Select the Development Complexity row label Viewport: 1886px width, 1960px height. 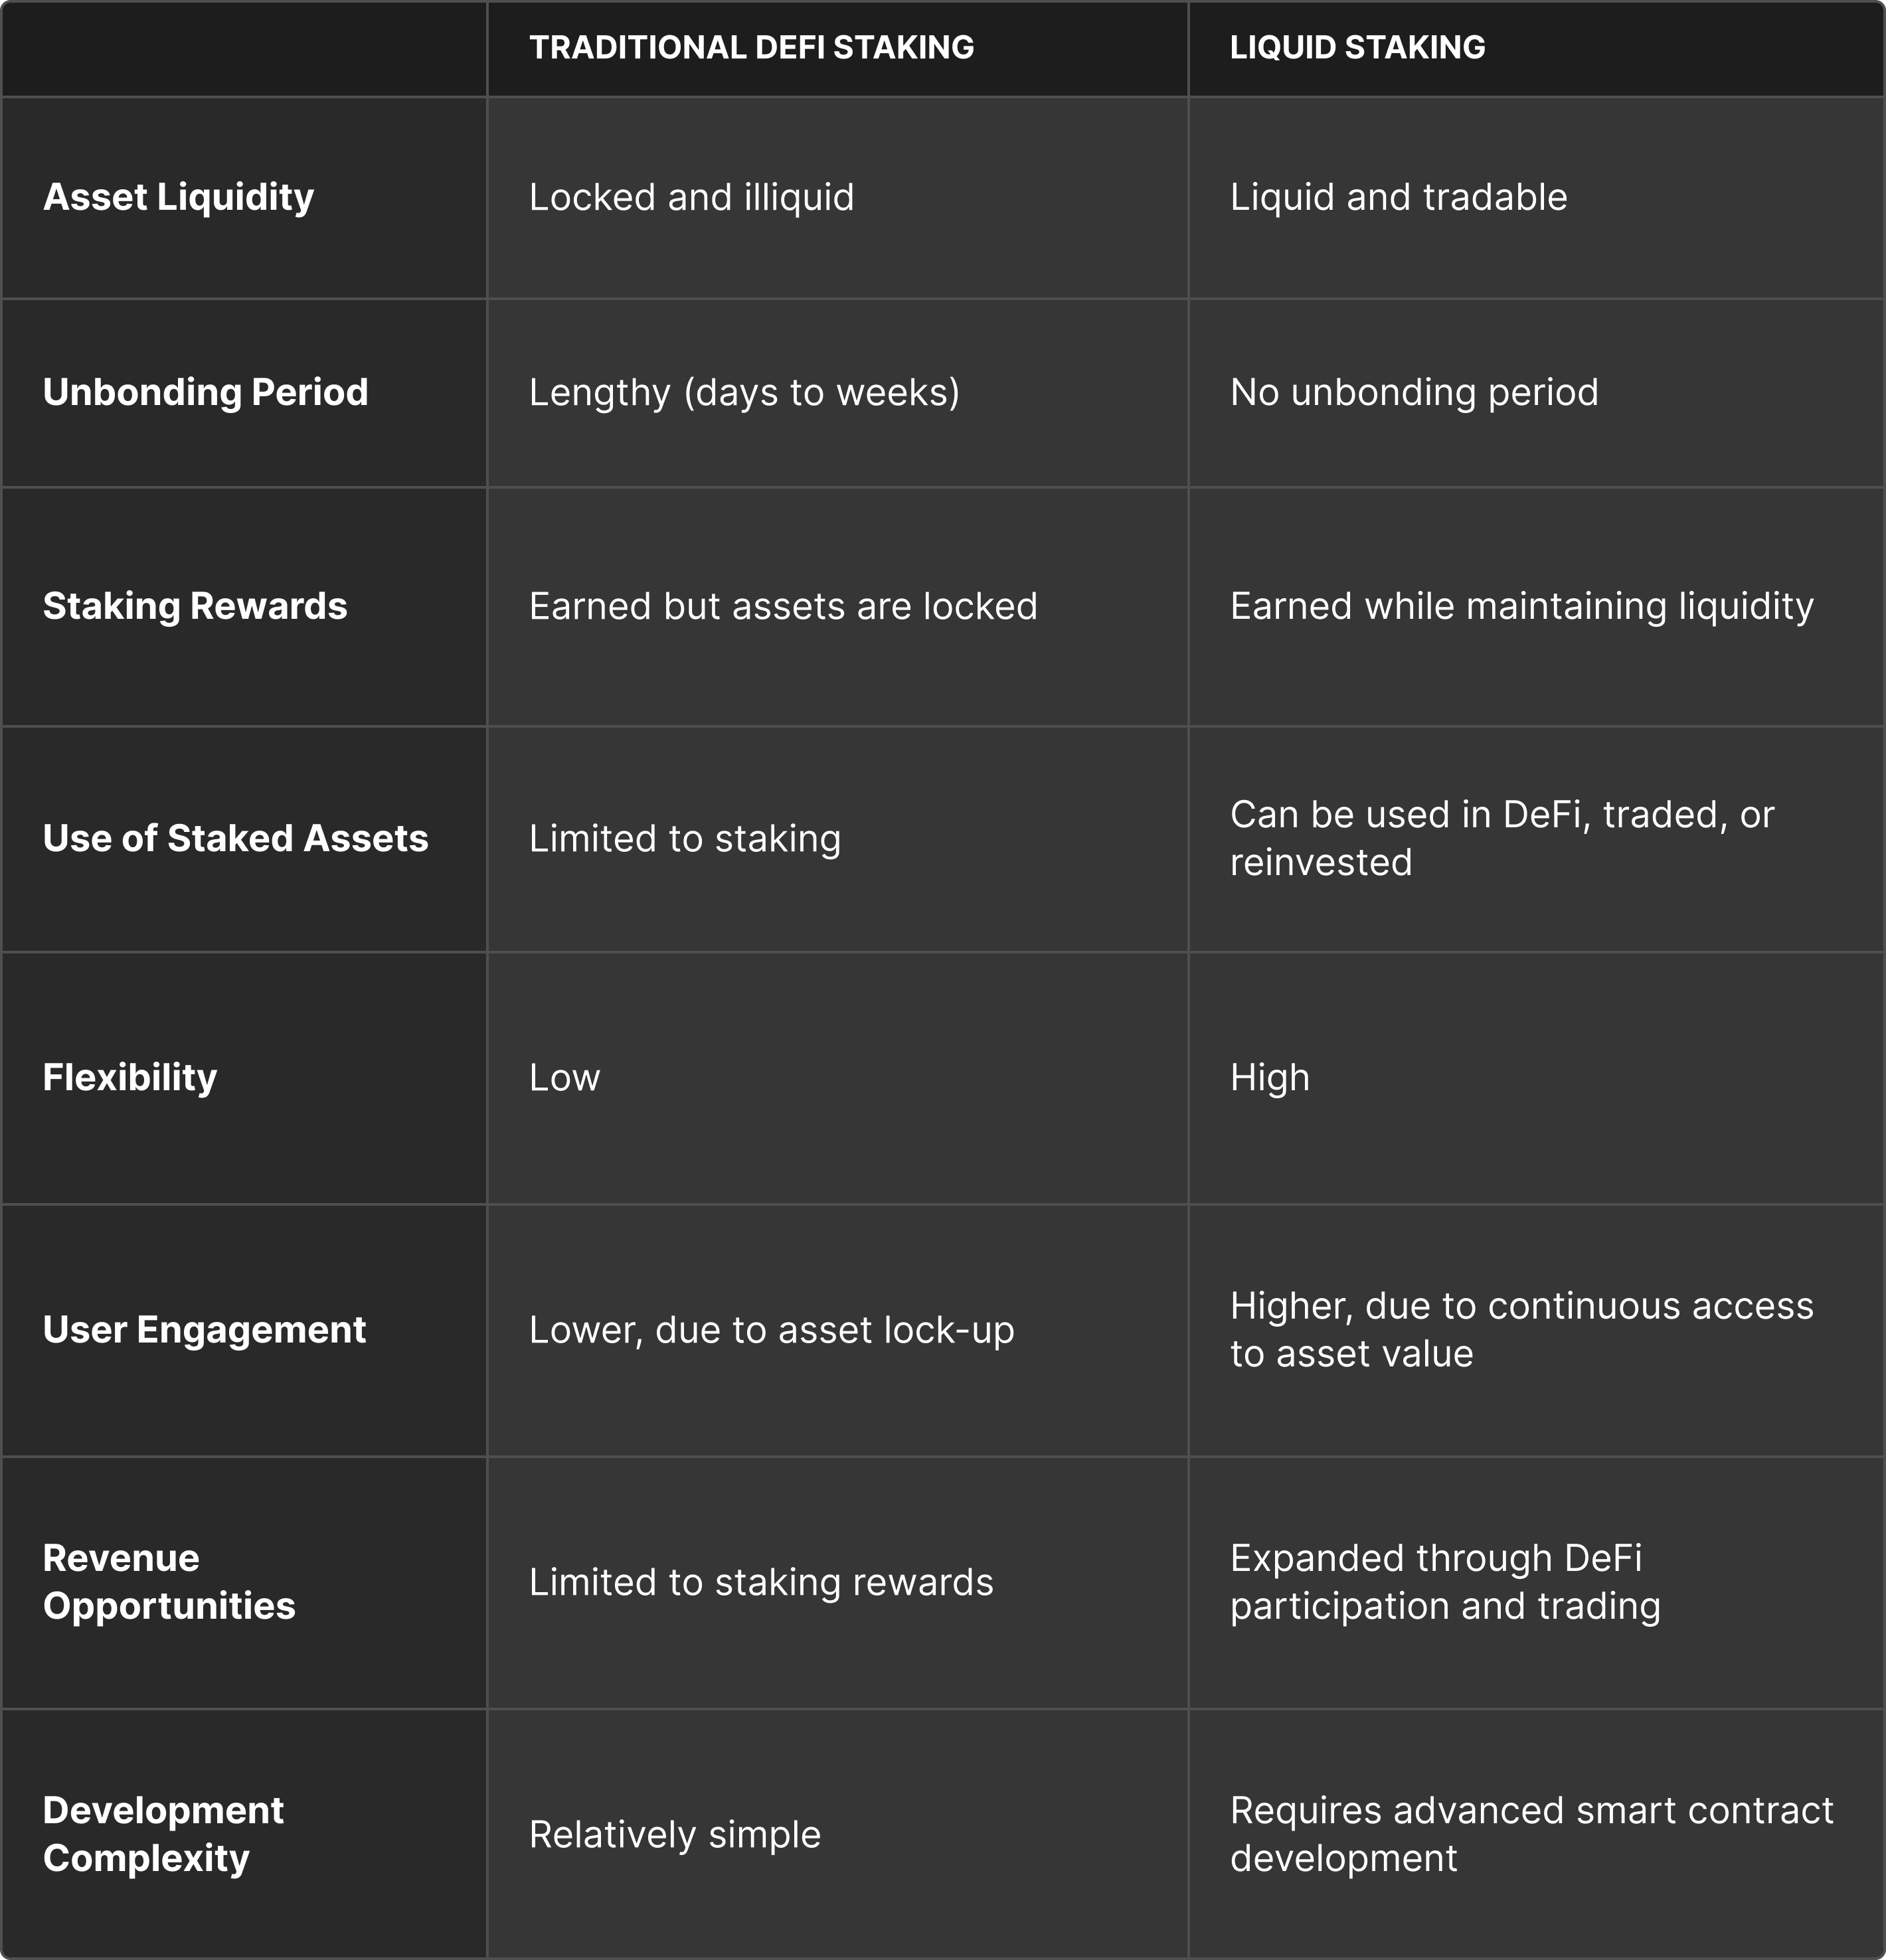pyautogui.click(x=163, y=1834)
